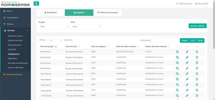Image resolution: width=215 pixels, height=100 pixels.
Task: Export table with the CSV button
Action: pos(193,40)
